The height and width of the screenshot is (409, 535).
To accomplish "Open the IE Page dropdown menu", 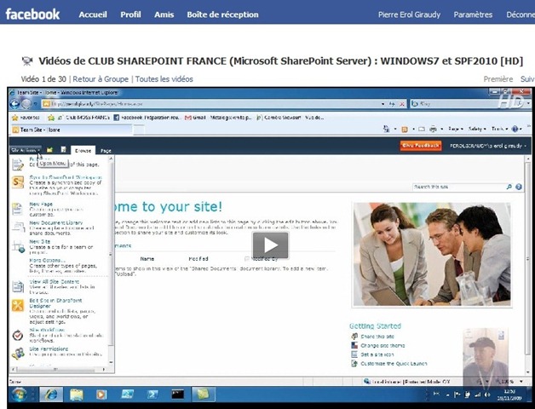I will tap(456, 129).
